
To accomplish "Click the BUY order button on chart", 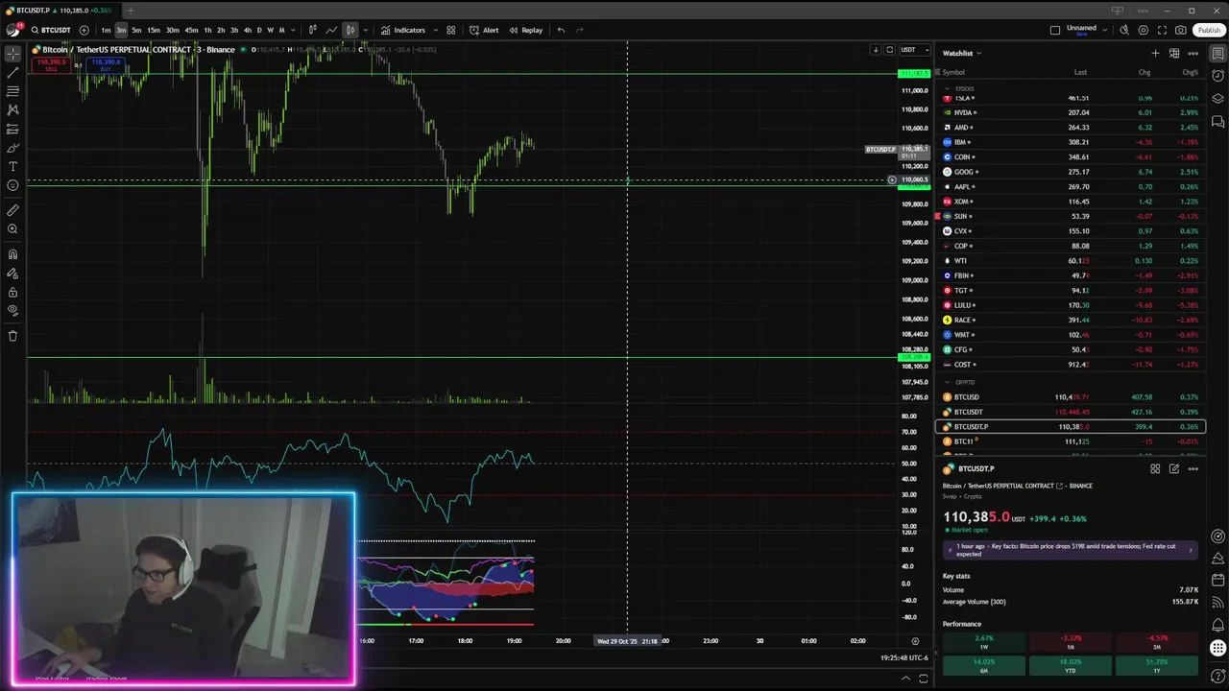I will [x=106, y=65].
